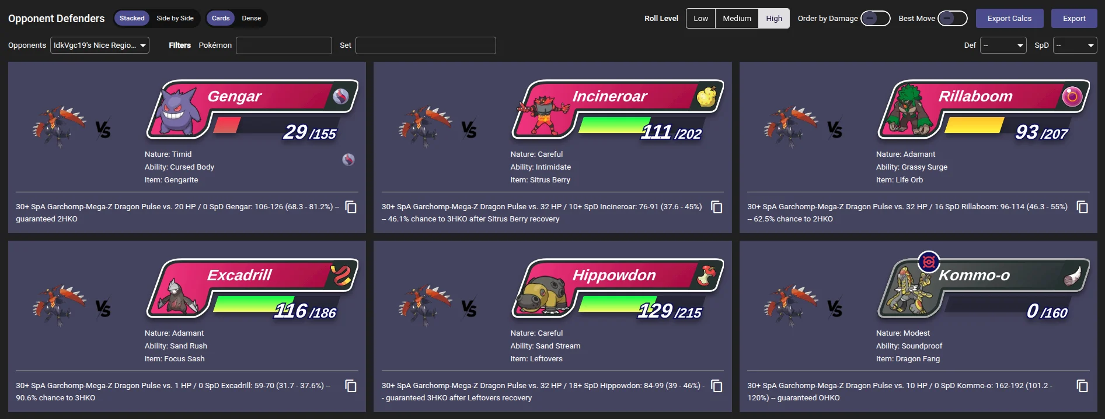Open the Opponents team dropdown

pos(100,45)
